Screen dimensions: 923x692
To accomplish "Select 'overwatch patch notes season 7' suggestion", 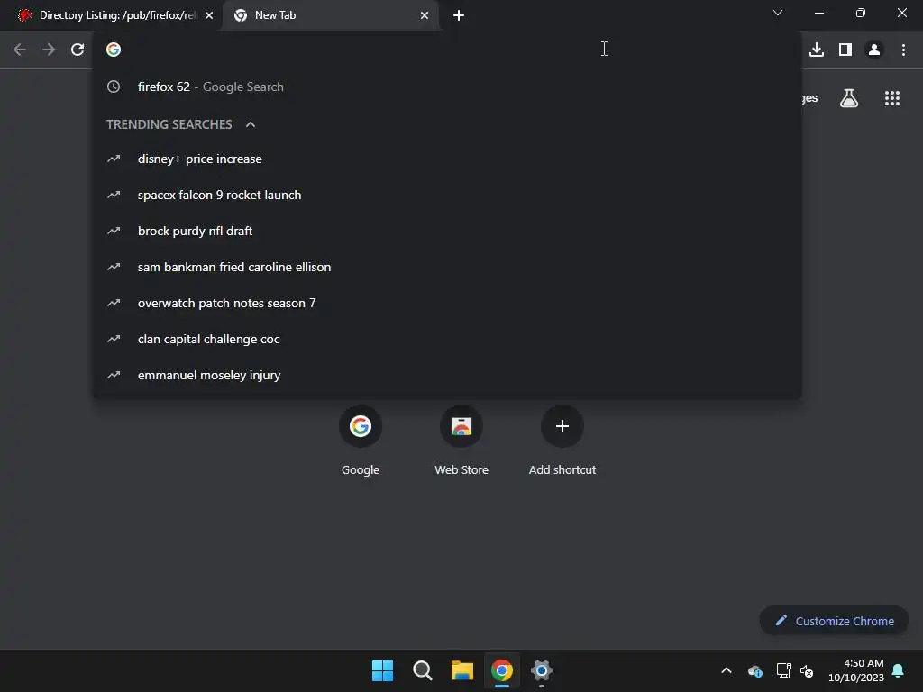I will tap(447, 303).
